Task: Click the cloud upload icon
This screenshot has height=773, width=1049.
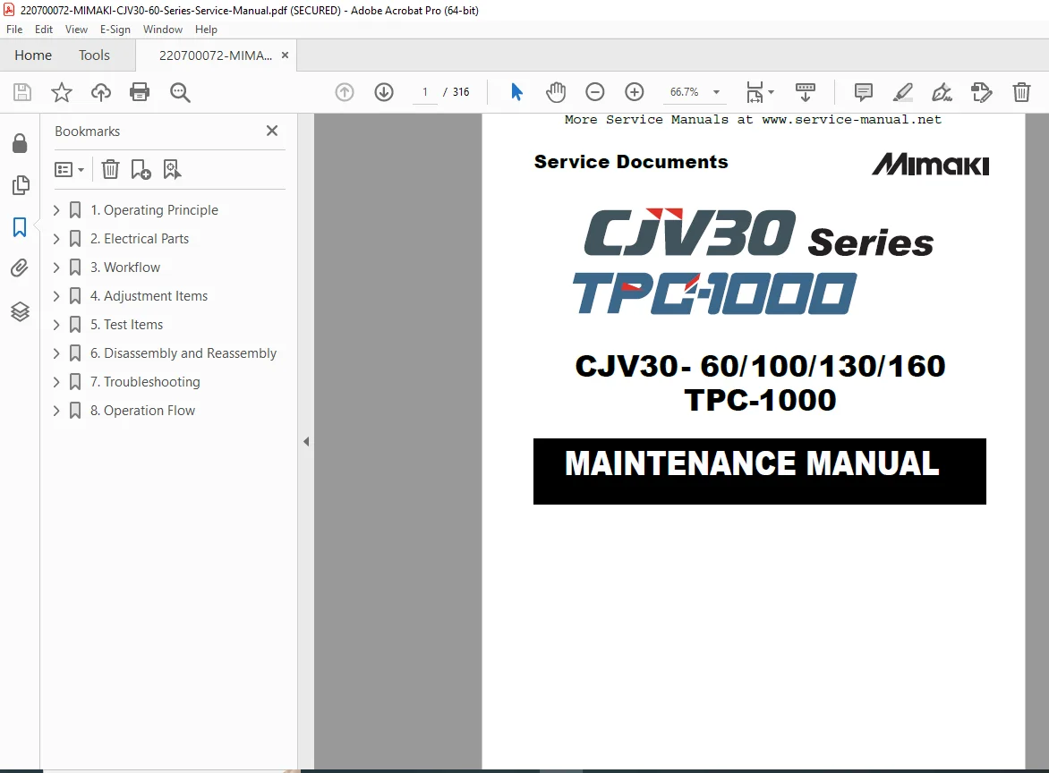Action: [x=101, y=92]
